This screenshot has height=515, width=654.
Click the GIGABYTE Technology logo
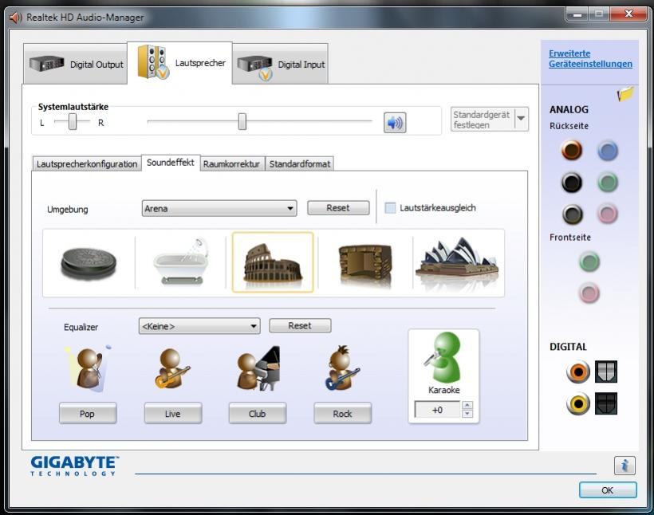click(x=75, y=466)
